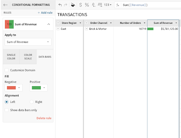Open the paint bucket formatting tool
This screenshot has height=138, width=181.
coord(73,5)
